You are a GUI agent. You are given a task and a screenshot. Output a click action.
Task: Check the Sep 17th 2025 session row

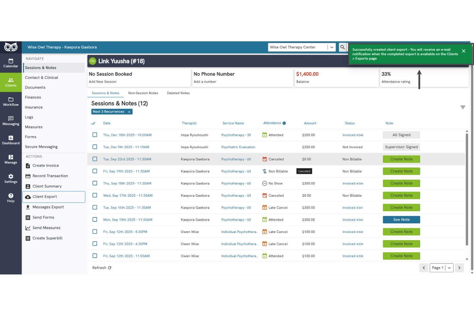95,195
